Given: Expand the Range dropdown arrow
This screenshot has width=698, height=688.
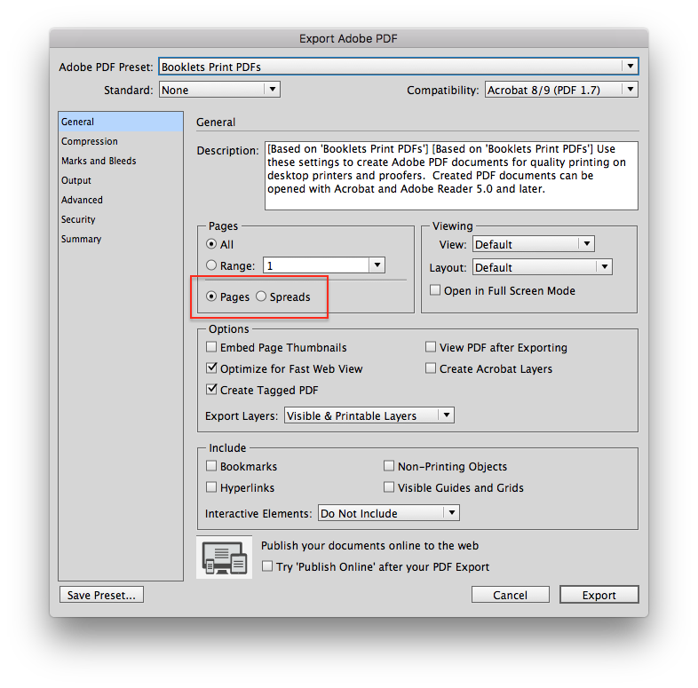Looking at the screenshot, I should pos(377,265).
